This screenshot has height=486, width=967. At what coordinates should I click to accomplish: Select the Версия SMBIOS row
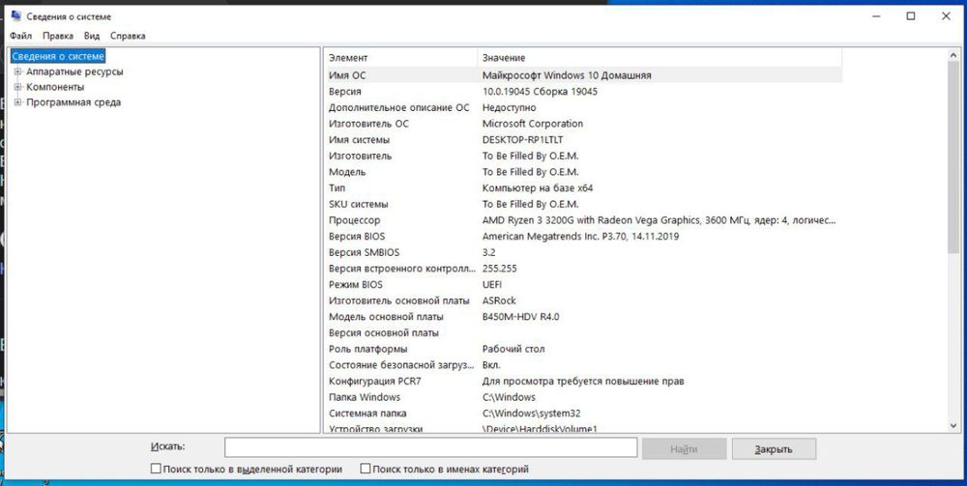(583, 252)
